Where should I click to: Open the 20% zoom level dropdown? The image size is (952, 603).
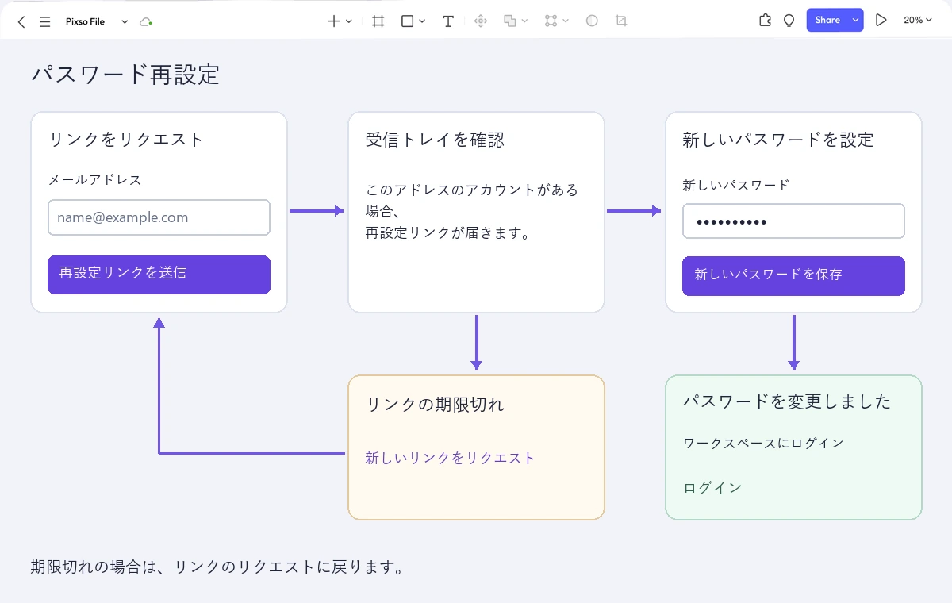pyautogui.click(x=917, y=21)
